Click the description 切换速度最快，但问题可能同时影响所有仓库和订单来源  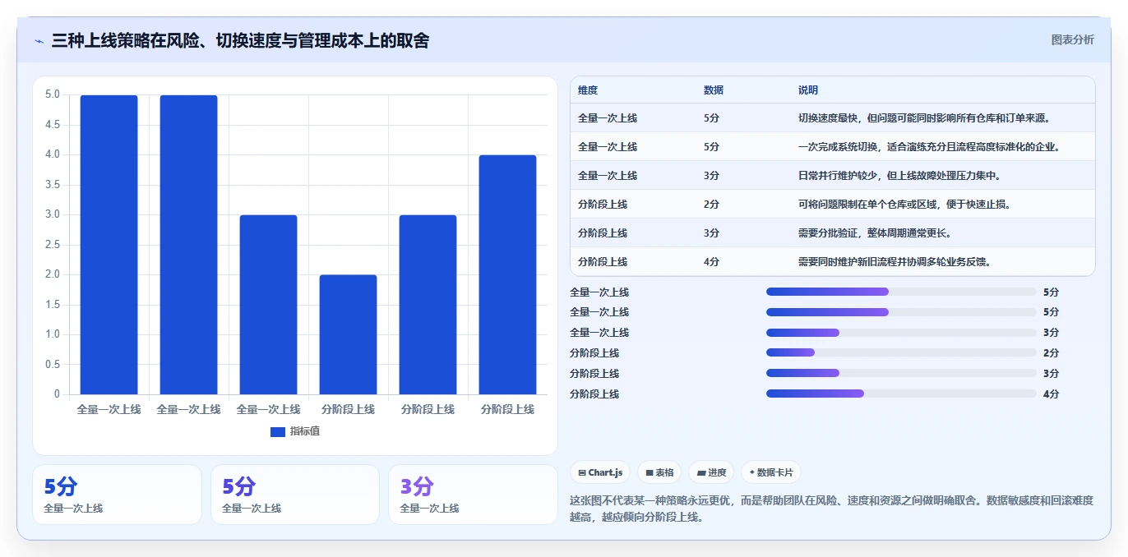coord(925,118)
